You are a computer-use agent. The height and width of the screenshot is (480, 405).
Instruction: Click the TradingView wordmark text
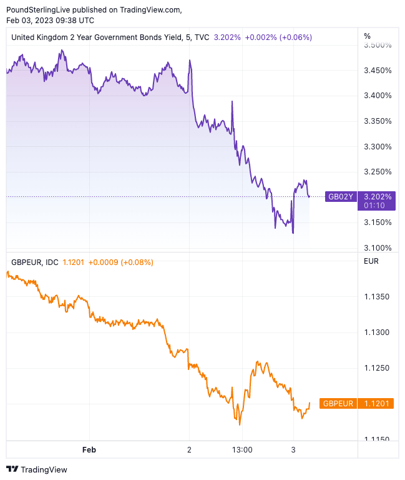pyautogui.click(x=44, y=469)
